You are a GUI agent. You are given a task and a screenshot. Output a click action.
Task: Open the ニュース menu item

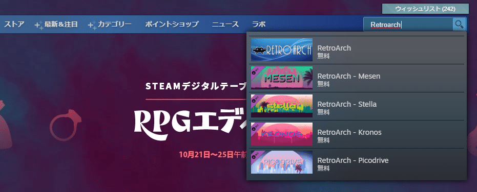tap(225, 25)
